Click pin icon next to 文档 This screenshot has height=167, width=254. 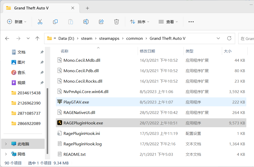pyautogui.click(x=42, y=52)
